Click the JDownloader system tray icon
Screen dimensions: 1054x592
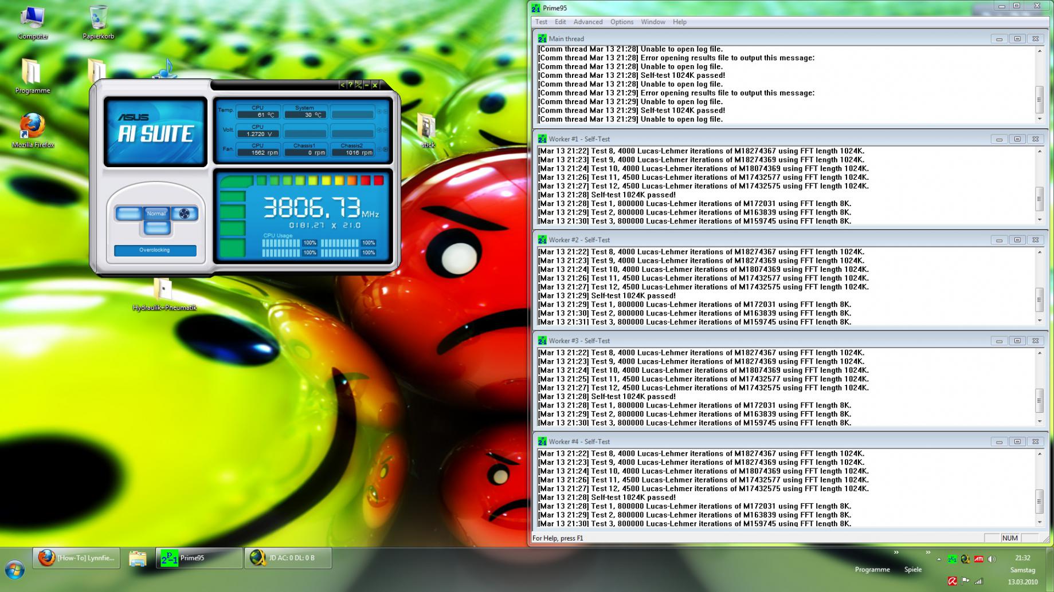(x=965, y=559)
